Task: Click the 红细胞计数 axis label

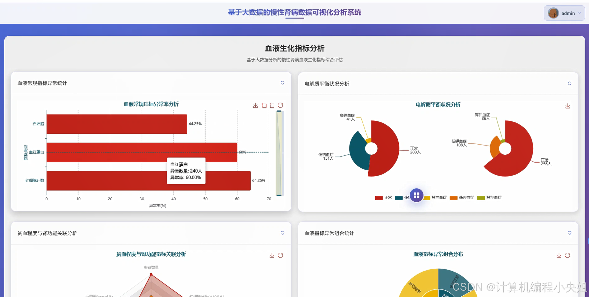Action: coord(35,181)
